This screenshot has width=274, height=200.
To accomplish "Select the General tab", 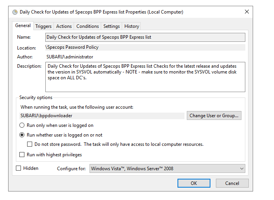I will click(x=23, y=26).
